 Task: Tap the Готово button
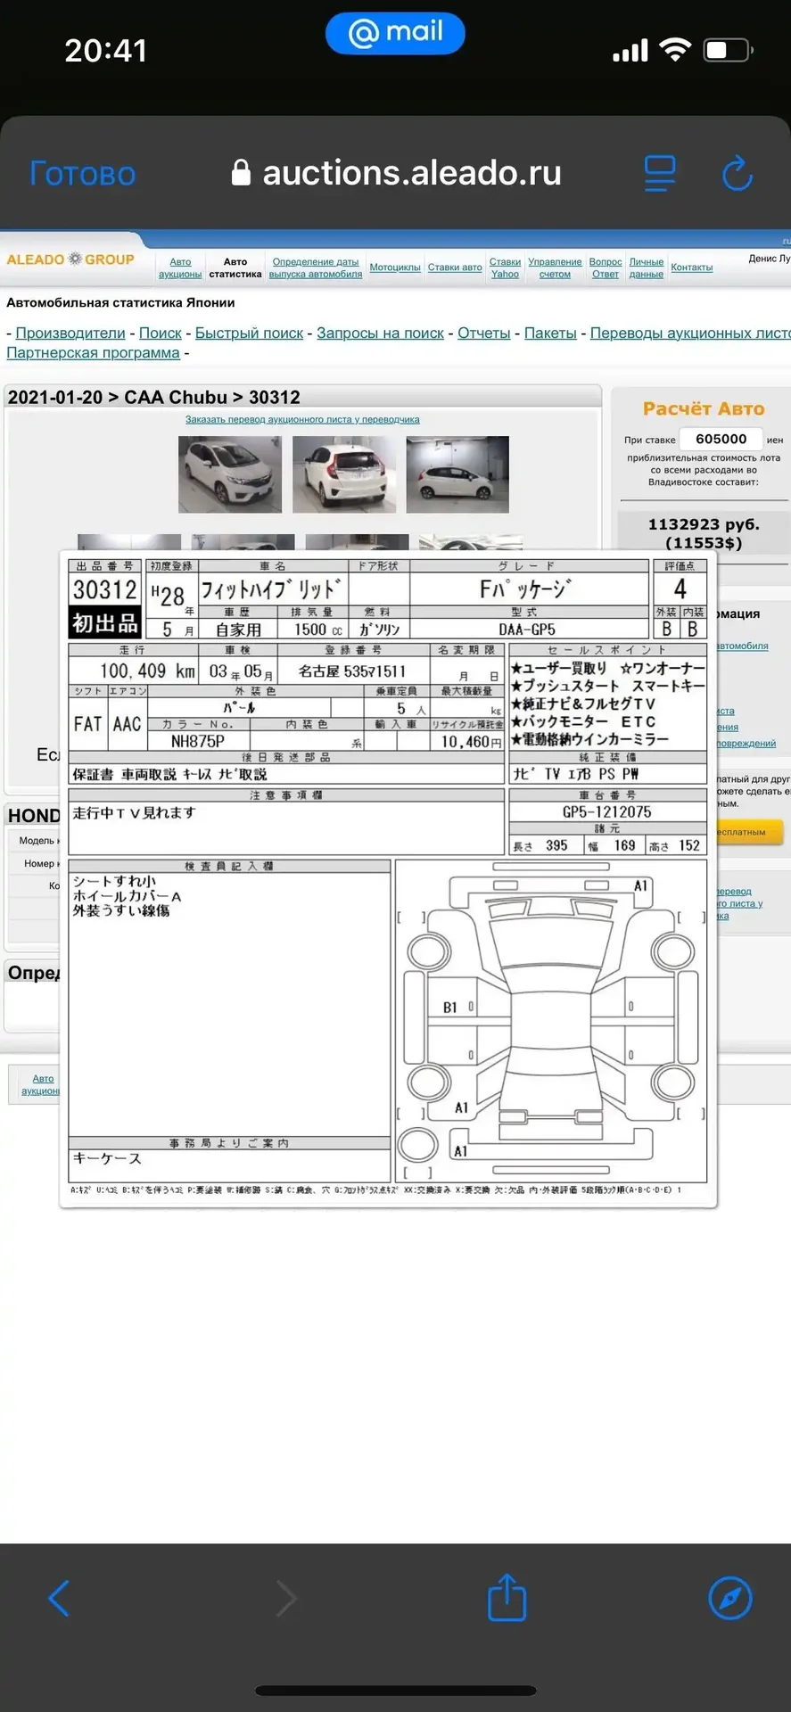[82, 173]
